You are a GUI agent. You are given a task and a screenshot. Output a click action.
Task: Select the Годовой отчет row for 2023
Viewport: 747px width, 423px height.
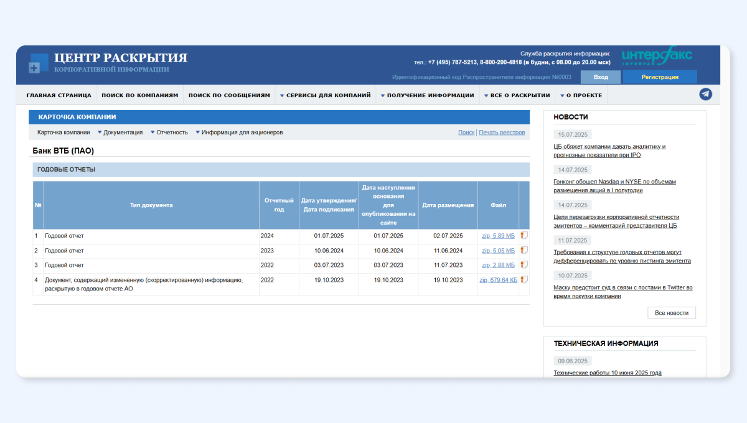64,251
